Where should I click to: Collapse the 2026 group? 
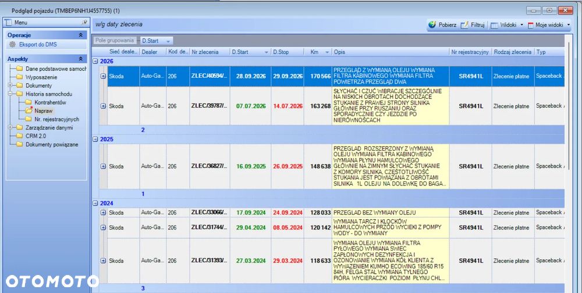95,61
